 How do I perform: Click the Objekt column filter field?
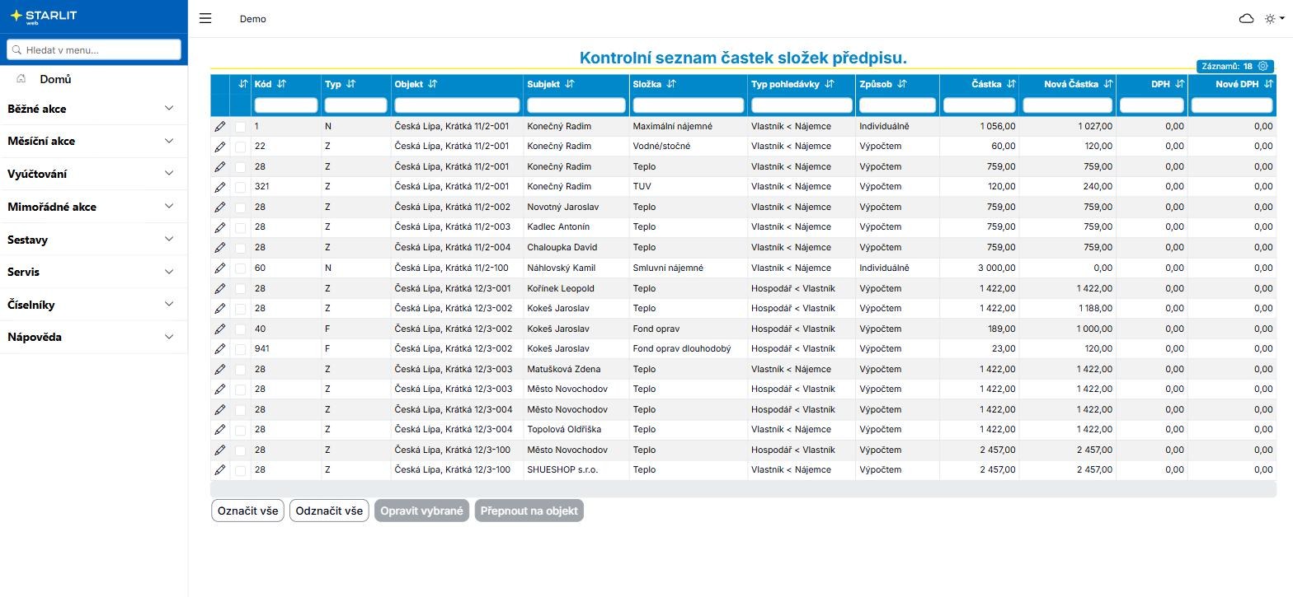[x=457, y=105]
